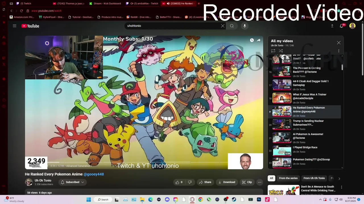Select What If Jesus Was A Trainer video
This screenshot has width=364, height=204.
304,98
